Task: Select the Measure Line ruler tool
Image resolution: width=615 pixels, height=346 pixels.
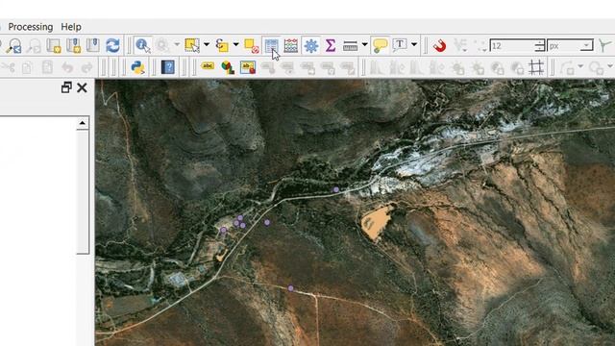Action: [350, 45]
